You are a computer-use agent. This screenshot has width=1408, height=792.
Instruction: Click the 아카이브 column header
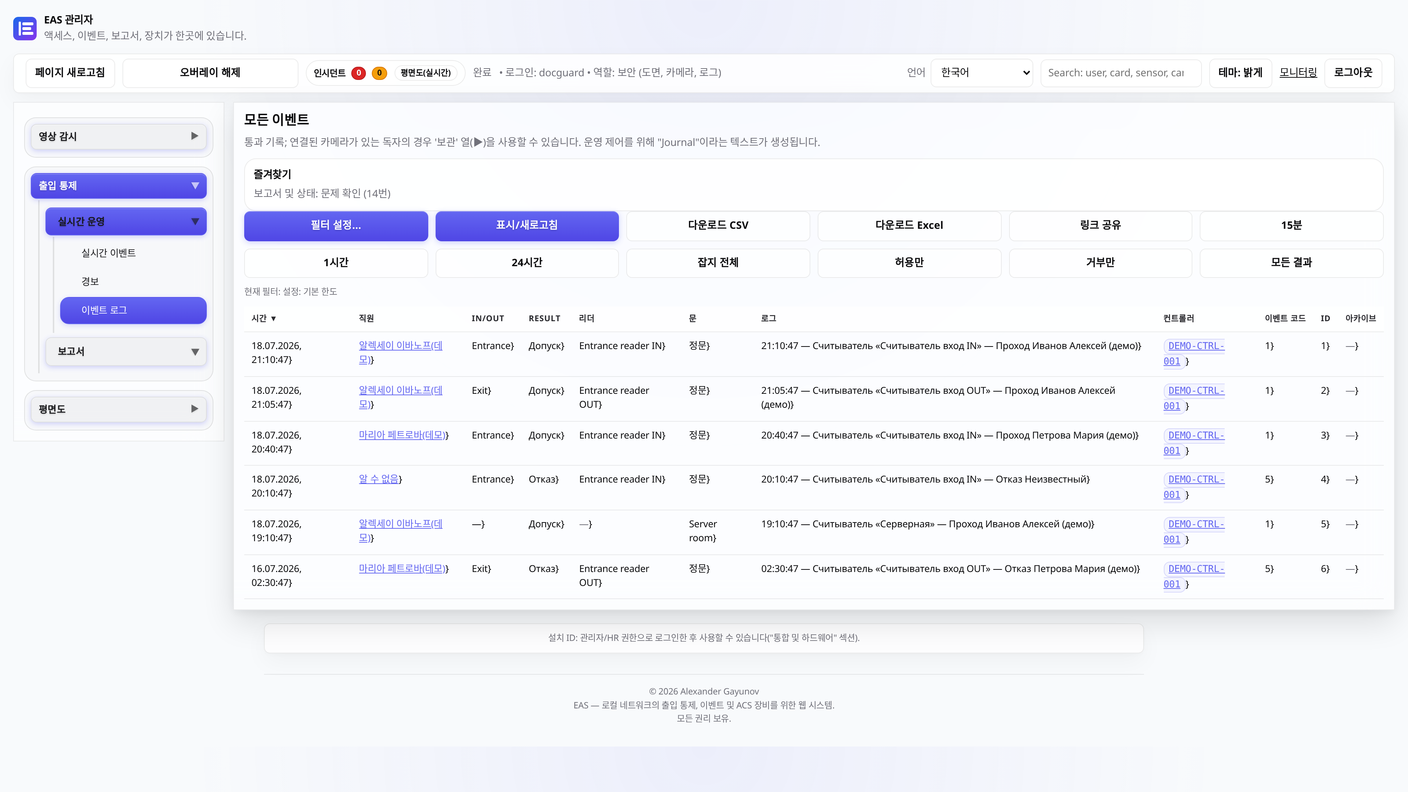[1360, 319]
